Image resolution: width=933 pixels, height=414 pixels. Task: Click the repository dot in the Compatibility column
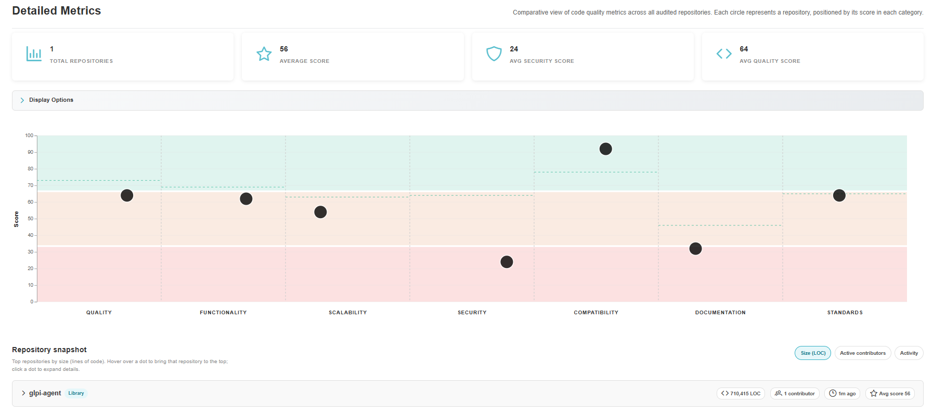pyautogui.click(x=606, y=149)
